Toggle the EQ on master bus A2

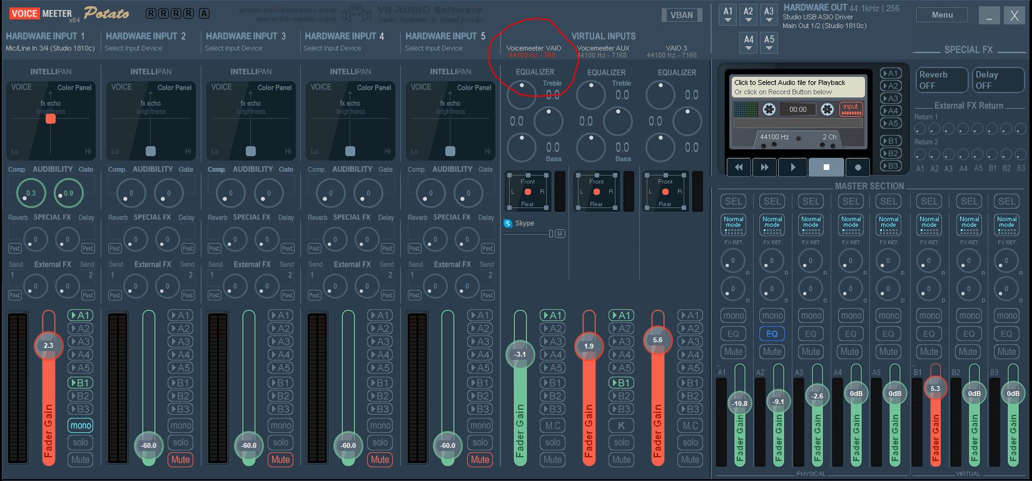[772, 334]
